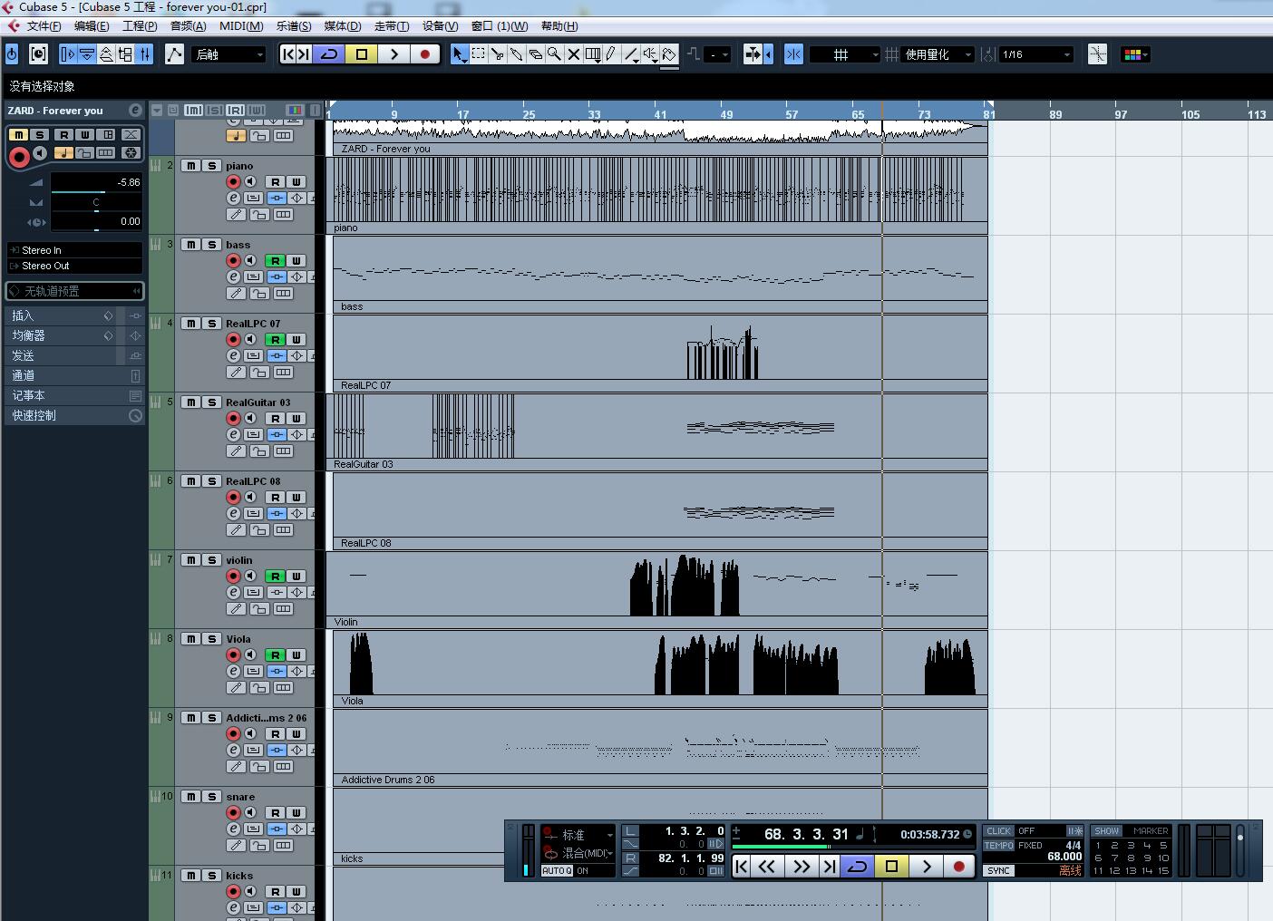Screen dimensions: 1273x921
Task: Open the MIDI(M) menu
Action: (241, 26)
